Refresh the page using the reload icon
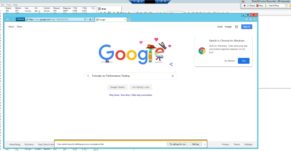Image resolution: width=291 pixels, height=151 pixels. pos(93,19)
